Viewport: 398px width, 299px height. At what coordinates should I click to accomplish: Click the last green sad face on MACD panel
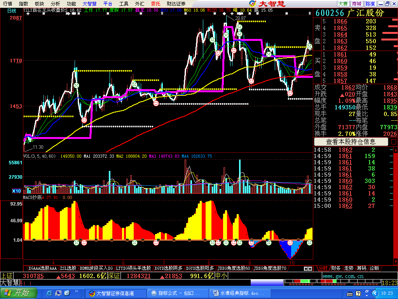pyautogui.click(x=309, y=243)
